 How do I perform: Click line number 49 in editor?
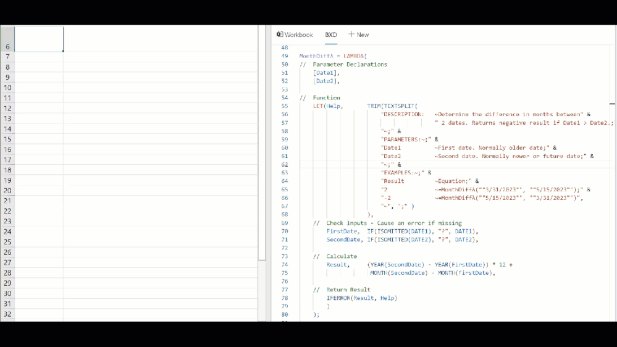pyautogui.click(x=285, y=56)
